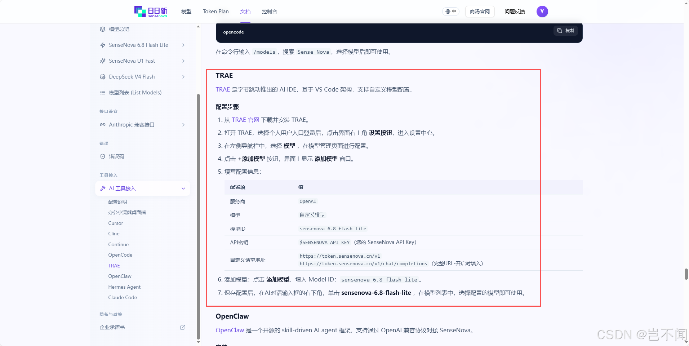689x346 pixels.
Task: Click OpenAI value in 服务商 row
Action: pos(308,201)
